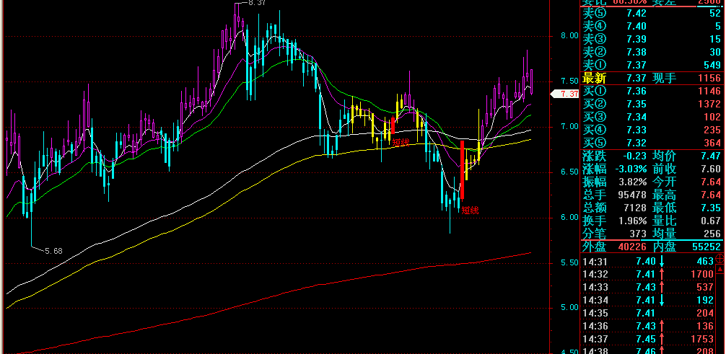Select the 买③ bid price 7.34
The image size is (726, 354).
pos(637,117)
